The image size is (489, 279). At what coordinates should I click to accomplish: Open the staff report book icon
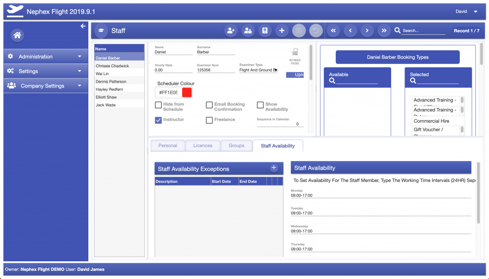click(265, 31)
